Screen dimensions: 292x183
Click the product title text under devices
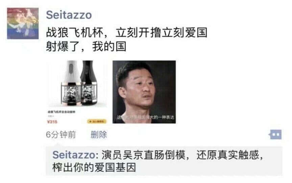point(62,112)
